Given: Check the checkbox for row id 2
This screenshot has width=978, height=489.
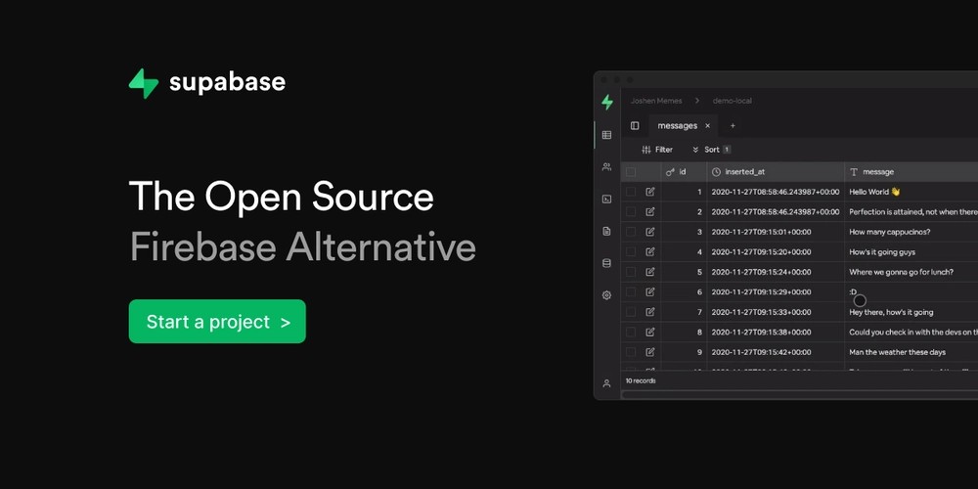Looking at the screenshot, I should 631,211.
